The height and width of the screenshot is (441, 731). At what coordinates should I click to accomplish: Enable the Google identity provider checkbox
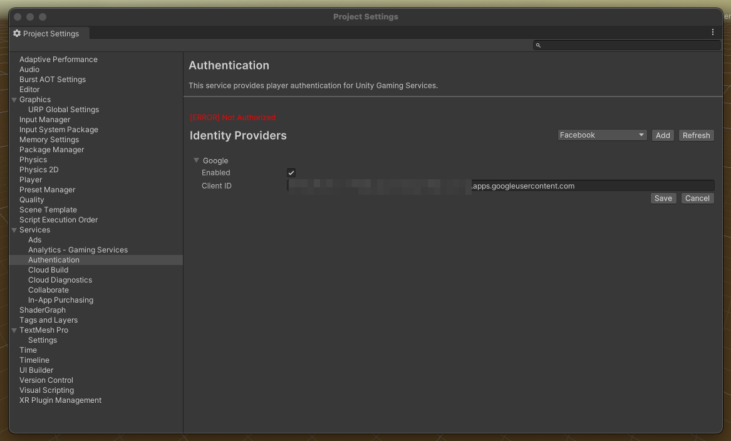pos(291,172)
